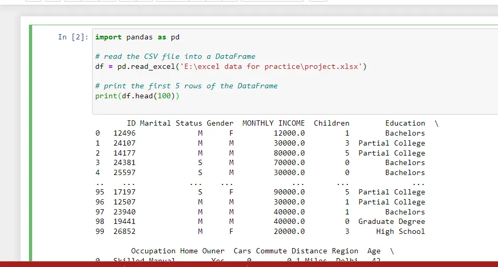This screenshot has width=498, height=267.
Task: Click 'Graduate Degree' in the Education column
Action: 392,222
